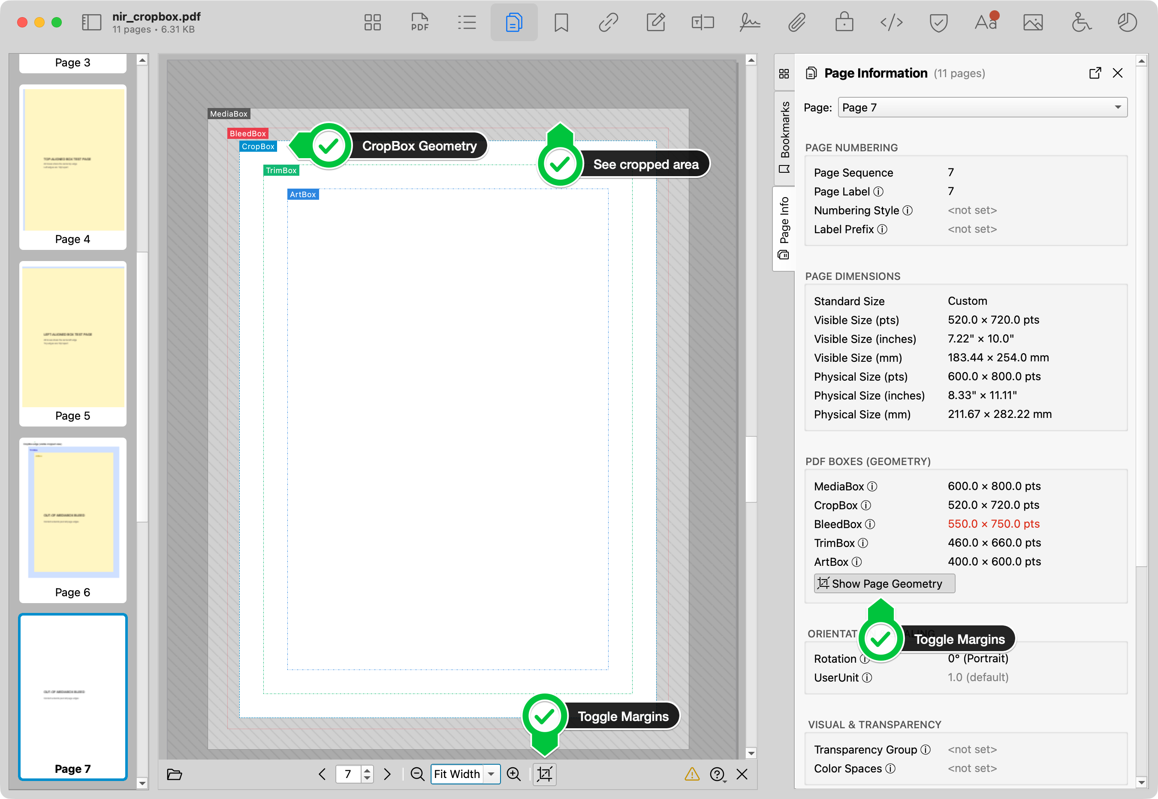
Task: Show info for Color Spaces
Action: pyautogui.click(x=890, y=769)
